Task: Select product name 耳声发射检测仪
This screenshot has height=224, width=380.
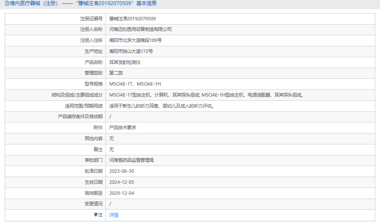Action: (x=125, y=62)
